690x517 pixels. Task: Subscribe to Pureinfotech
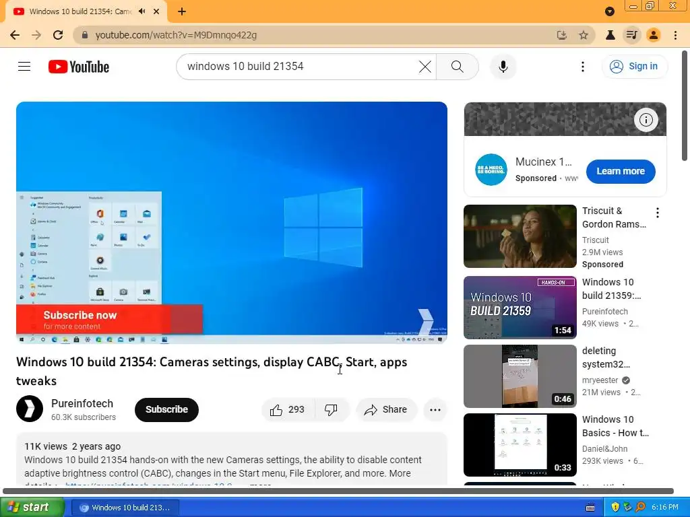(x=166, y=410)
